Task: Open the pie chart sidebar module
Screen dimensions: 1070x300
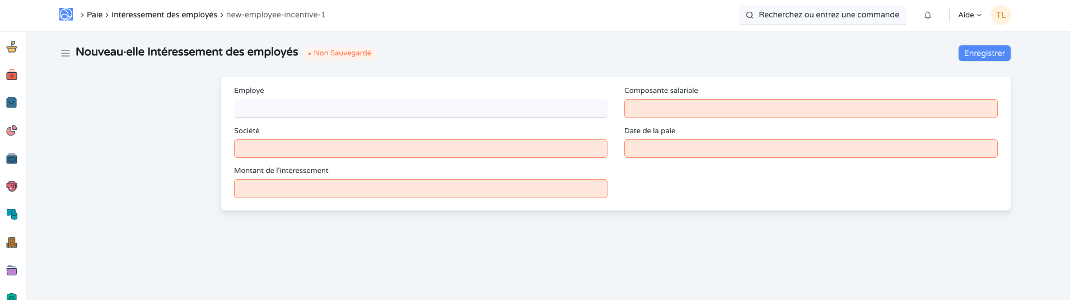Action: [x=12, y=130]
